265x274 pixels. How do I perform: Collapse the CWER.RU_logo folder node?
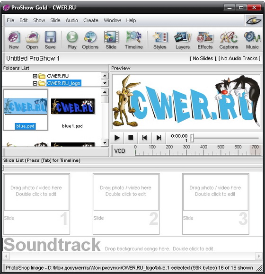[35, 84]
